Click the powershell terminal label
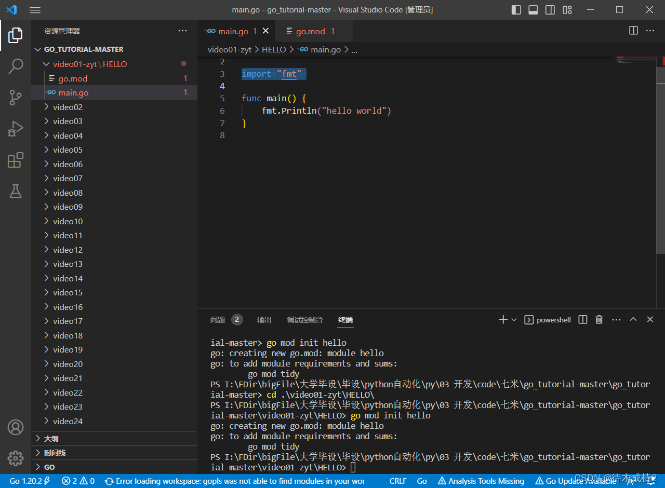665x488 pixels. (x=548, y=320)
